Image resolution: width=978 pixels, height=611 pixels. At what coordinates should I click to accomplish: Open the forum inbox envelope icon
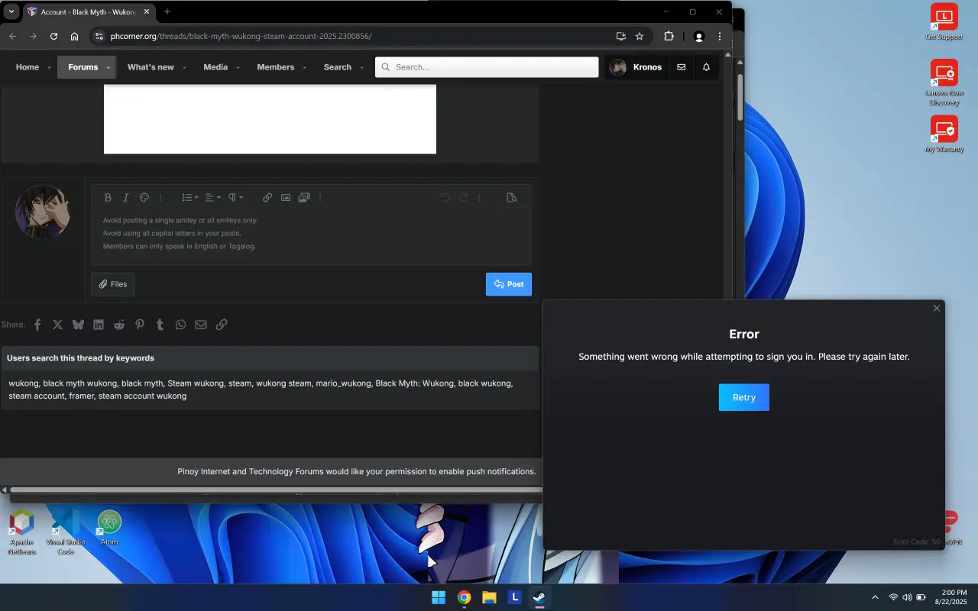(x=682, y=67)
